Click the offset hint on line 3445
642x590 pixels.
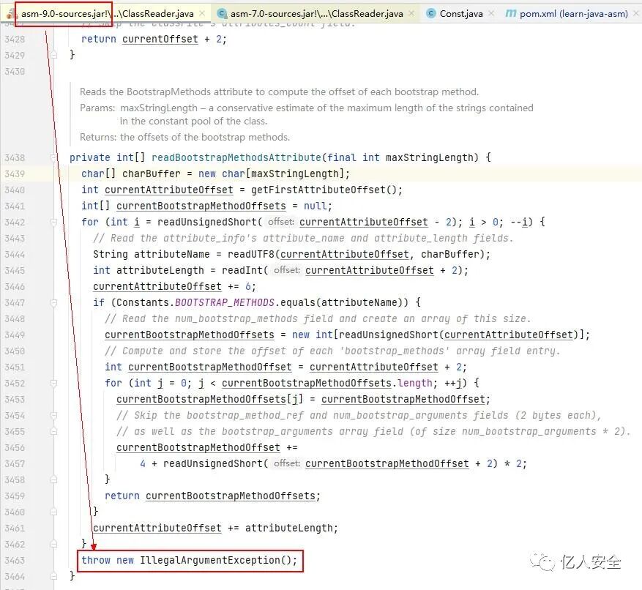click(287, 270)
